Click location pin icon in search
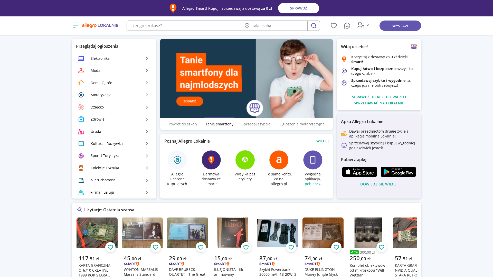The image size is (493, 277). click(247, 26)
